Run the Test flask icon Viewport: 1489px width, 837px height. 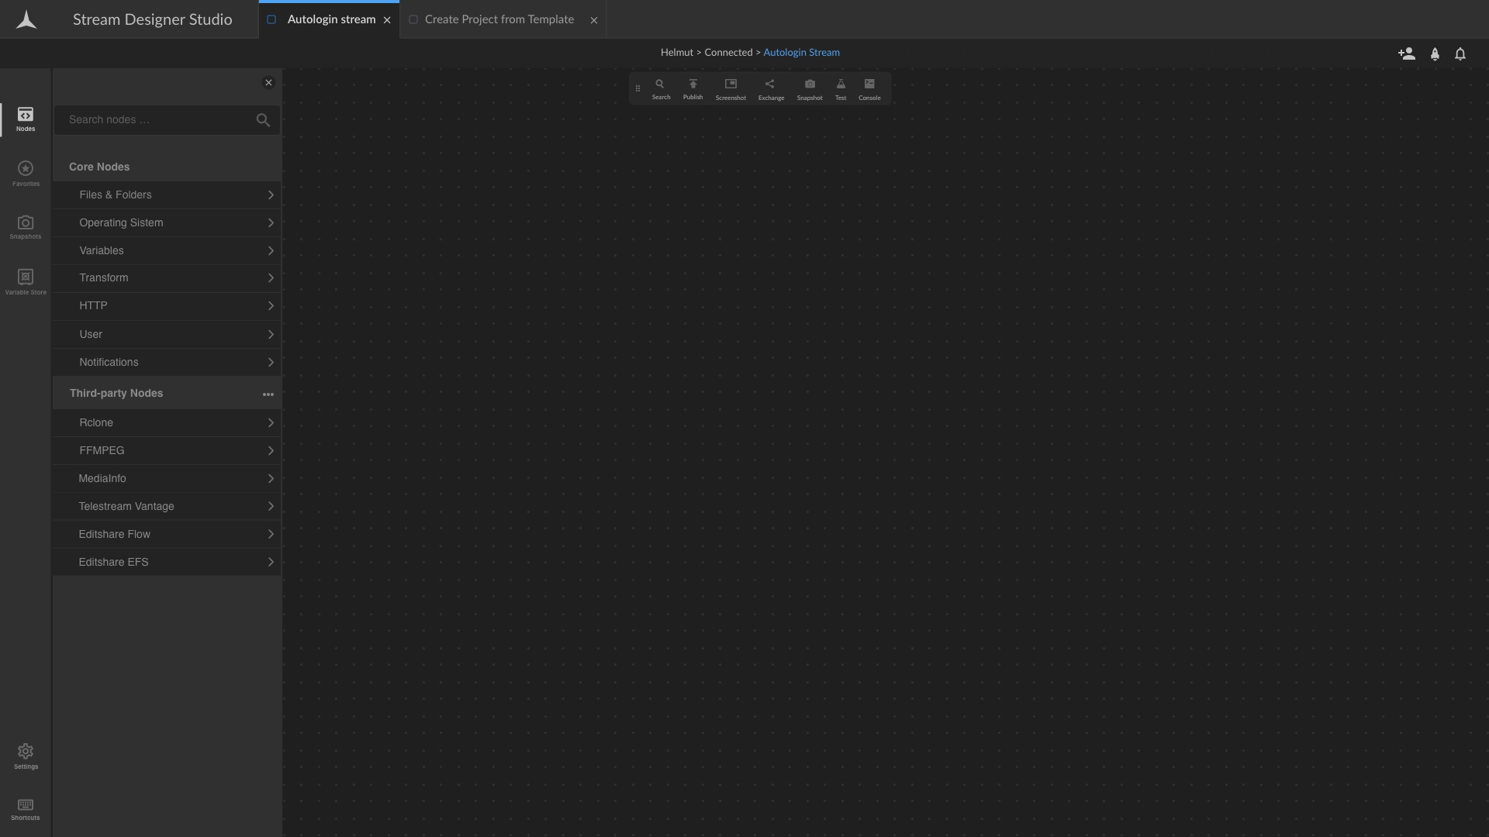click(x=840, y=88)
